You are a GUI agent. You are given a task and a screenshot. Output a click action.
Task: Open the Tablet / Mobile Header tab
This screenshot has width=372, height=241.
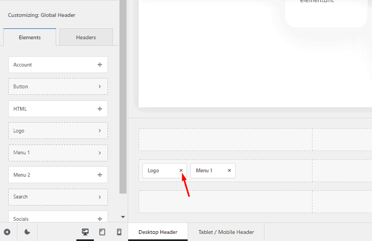coord(226,232)
